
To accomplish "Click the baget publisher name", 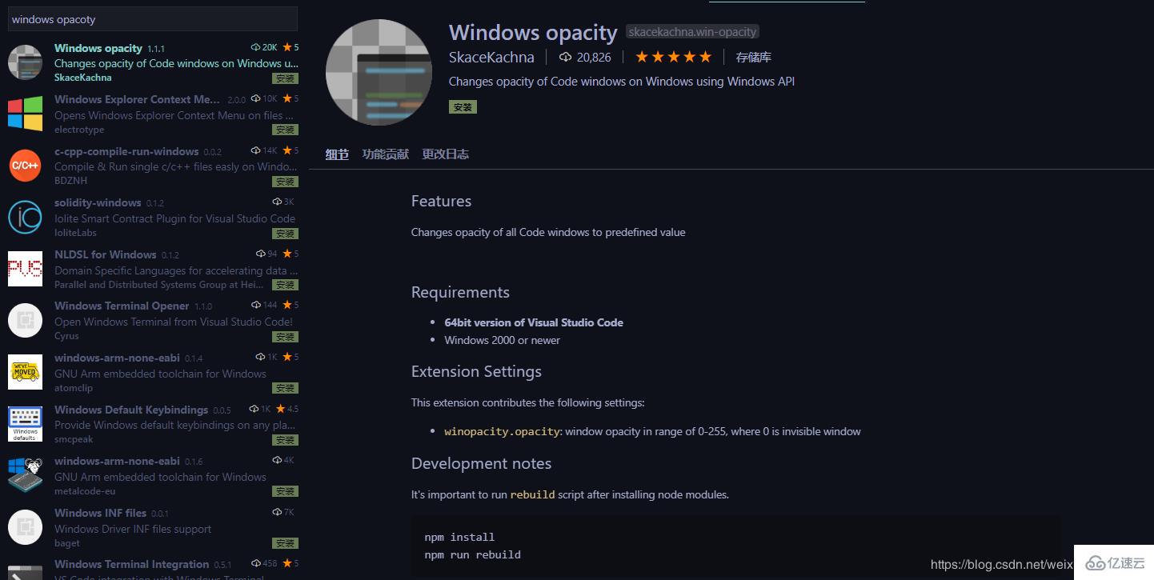I will click(x=67, y=543).
